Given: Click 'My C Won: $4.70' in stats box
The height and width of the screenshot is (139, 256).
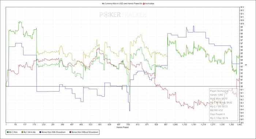Looking at the screenshot, I should 218,99.
